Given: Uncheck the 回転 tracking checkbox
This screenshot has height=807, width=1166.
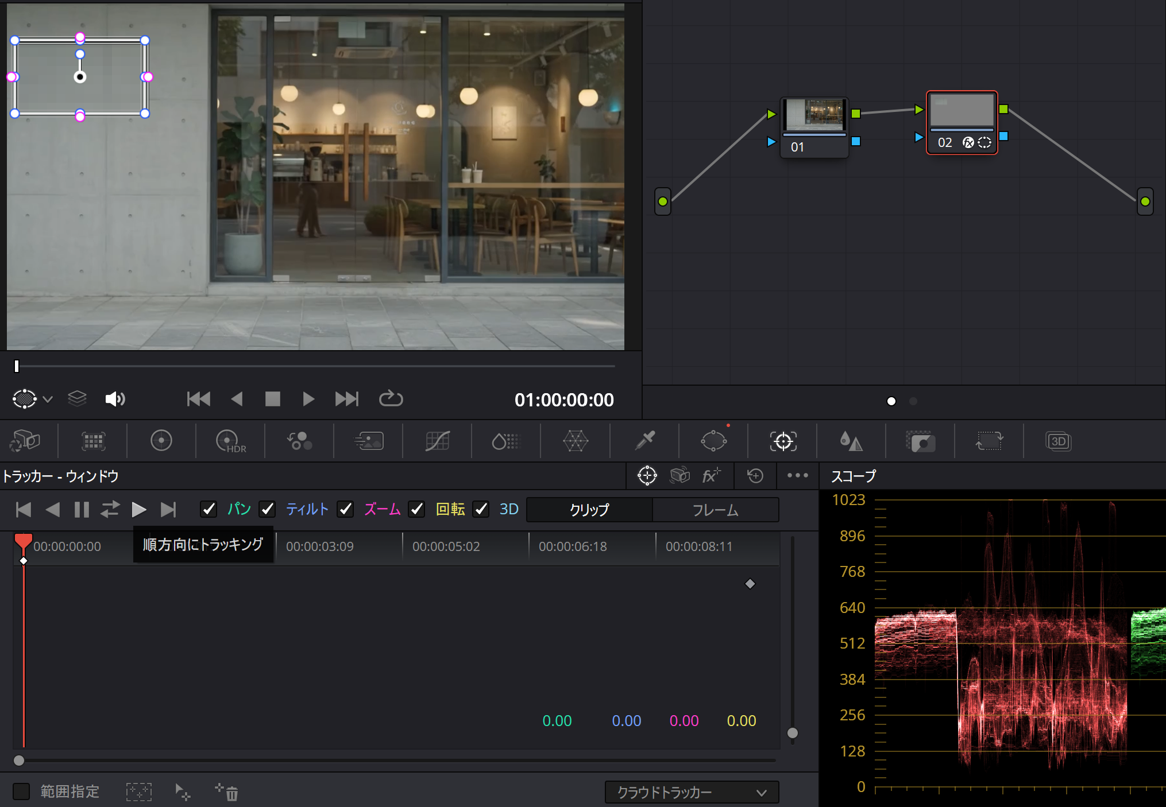Looking at the screenshot, I should 416,509.
